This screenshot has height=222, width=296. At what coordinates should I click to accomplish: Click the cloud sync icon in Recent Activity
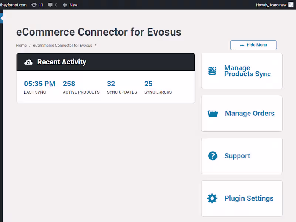coord(28,62)
